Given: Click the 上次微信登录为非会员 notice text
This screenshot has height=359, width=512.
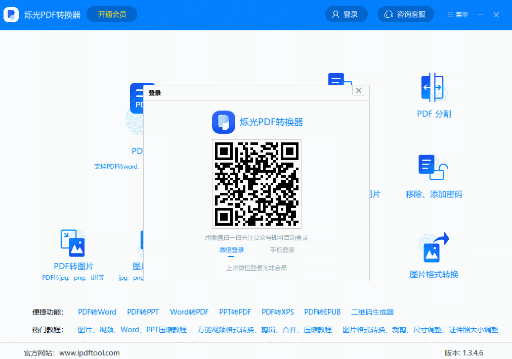Looking at the screenshot, I should click(x=257, y=268).
